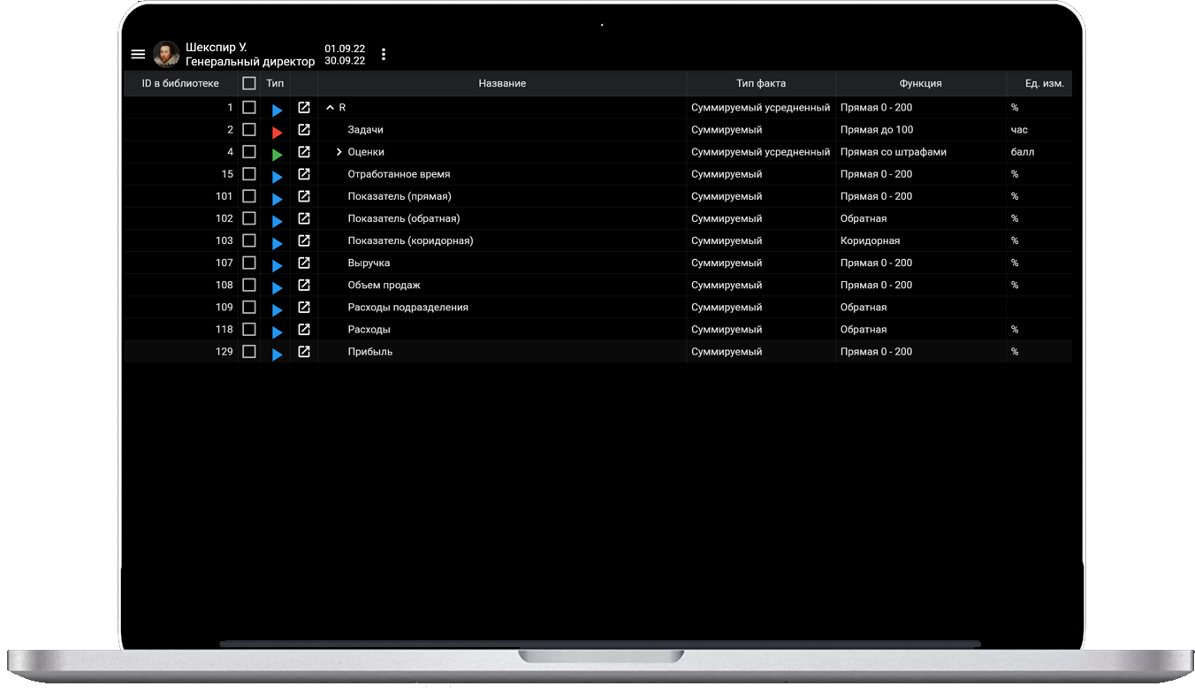
Task: Click the ID в библиотеке column header
Action: pyautogui.click(x=180, y=83)
